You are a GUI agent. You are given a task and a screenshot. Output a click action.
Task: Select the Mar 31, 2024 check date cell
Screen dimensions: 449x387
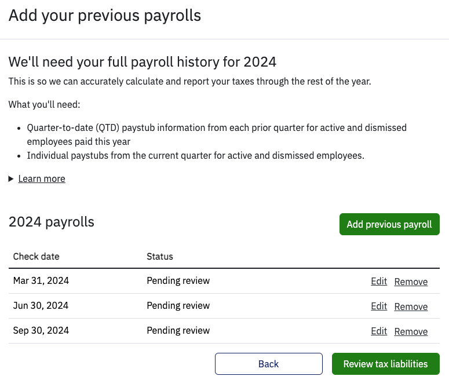point(41,281)
